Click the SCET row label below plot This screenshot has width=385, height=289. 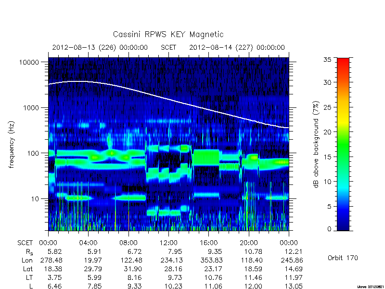[25, 243]
